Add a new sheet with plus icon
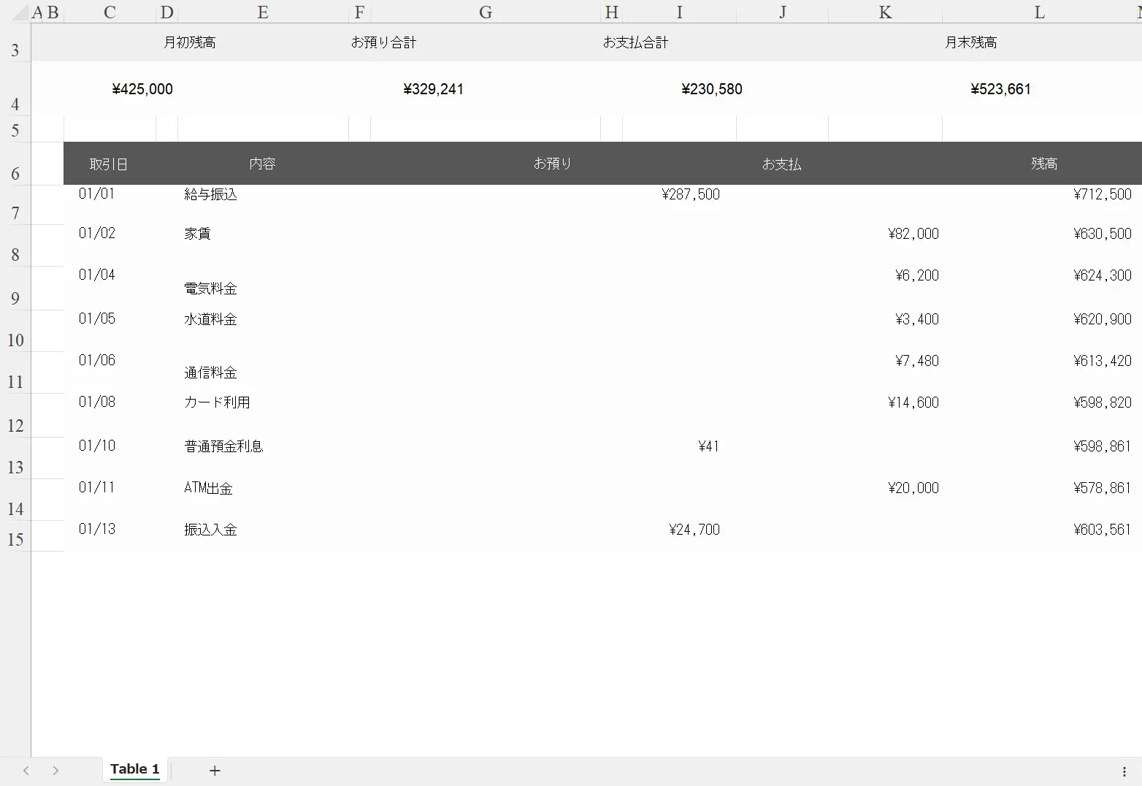Screen dimensions: 1142x786 pyautogui.click(x=215, y=770)
